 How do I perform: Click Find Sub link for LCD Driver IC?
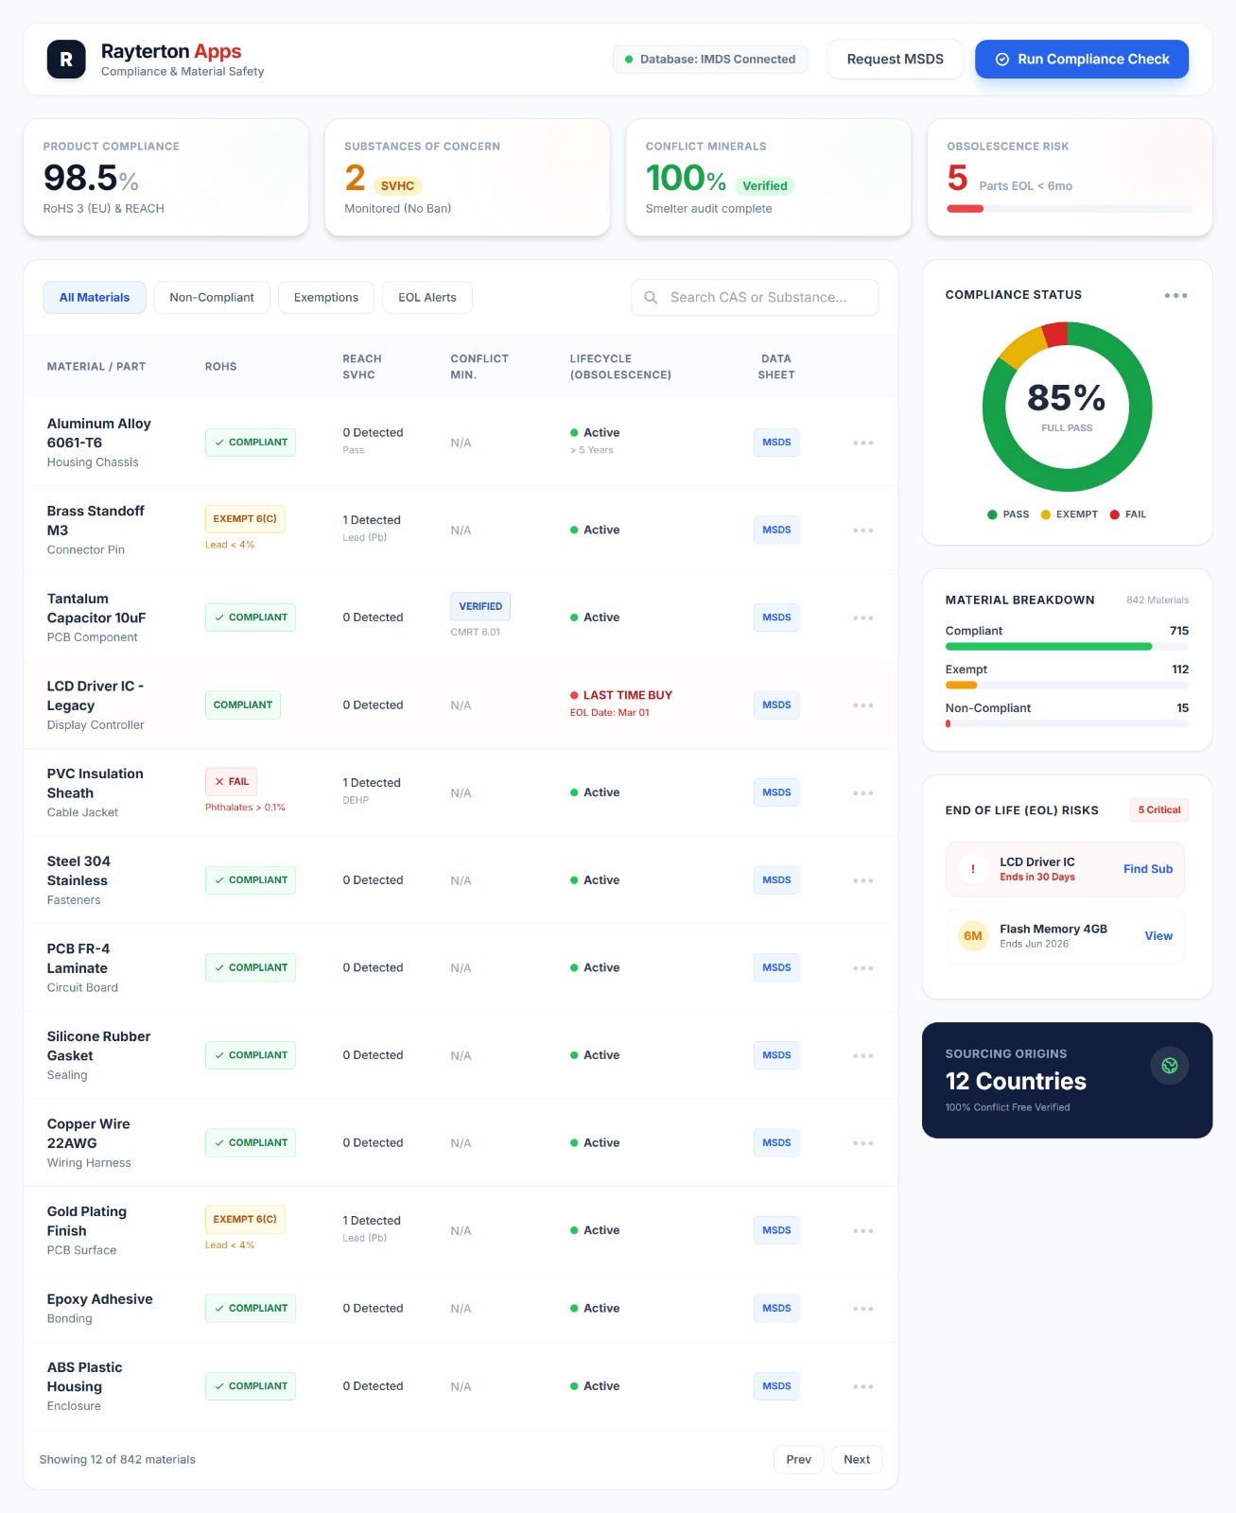[1147, 869]
